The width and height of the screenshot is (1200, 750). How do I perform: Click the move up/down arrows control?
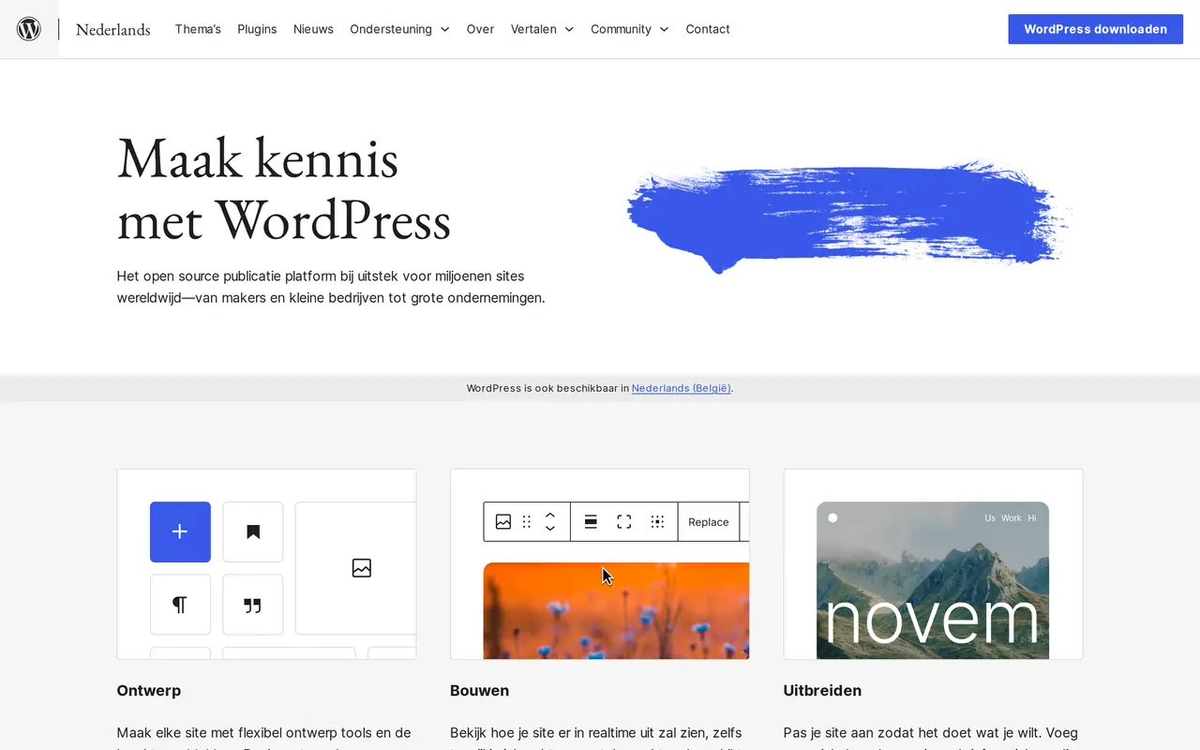point(550,522)
